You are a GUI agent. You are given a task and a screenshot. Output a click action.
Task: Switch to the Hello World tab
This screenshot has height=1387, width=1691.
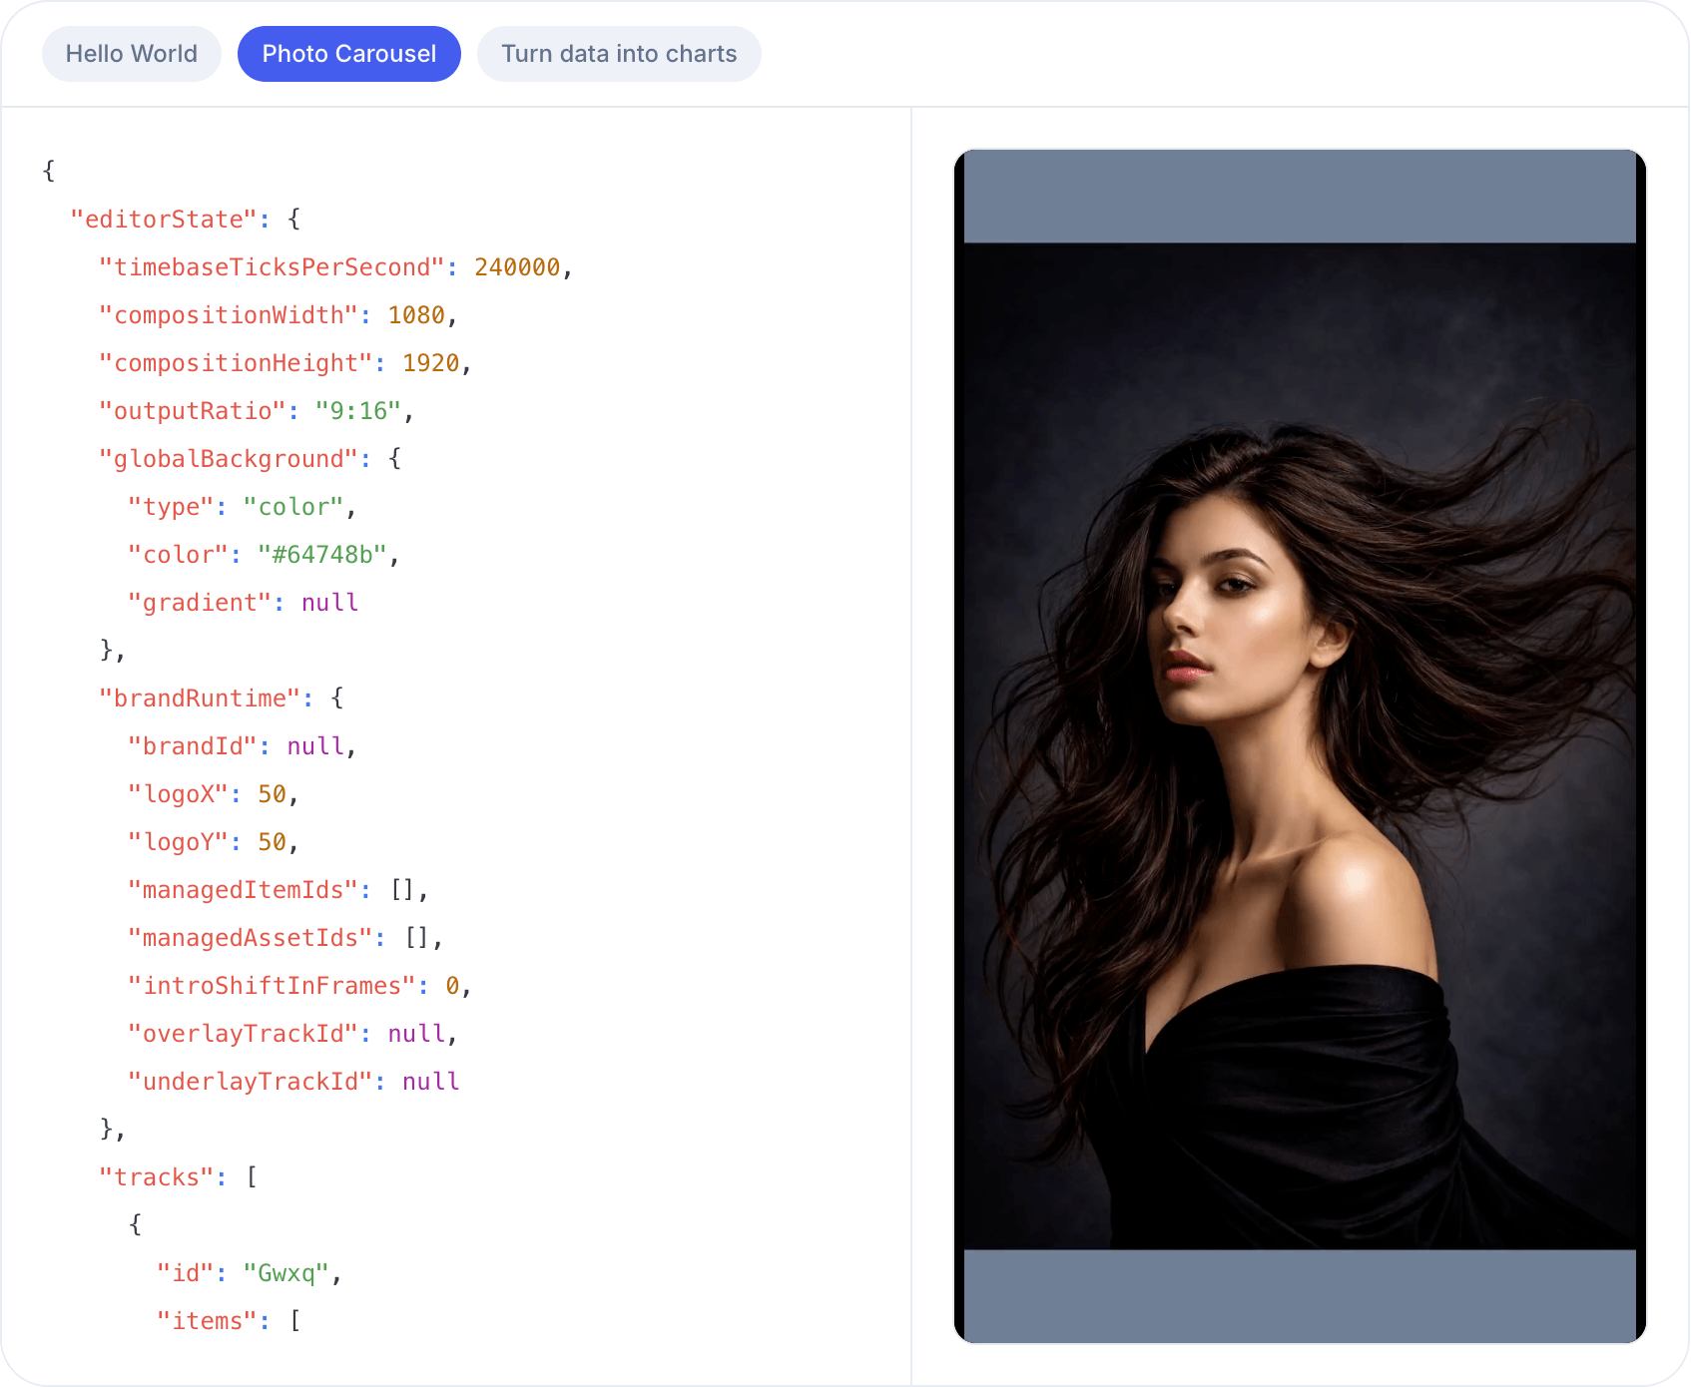pyautogui.click(x=131, y=53)
